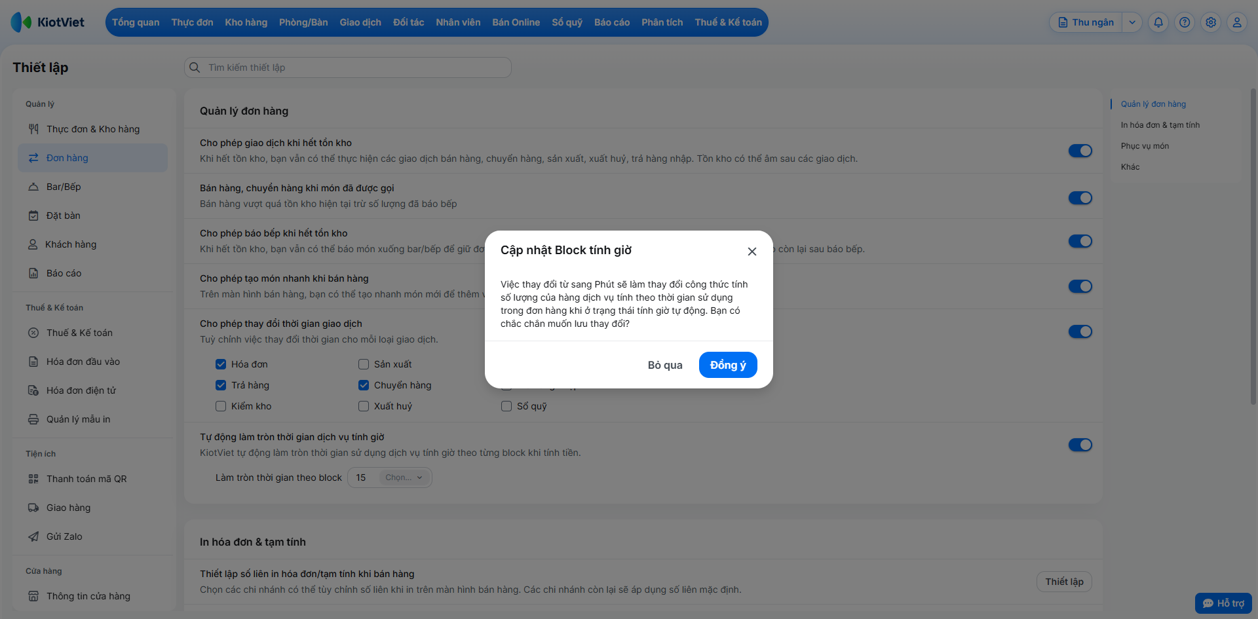Open the Giao dịch menu
The image size is (1258, 619).
click(360, 22)
